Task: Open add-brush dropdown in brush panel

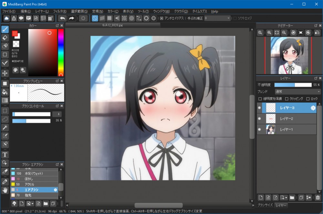Action: pos(33,204)
